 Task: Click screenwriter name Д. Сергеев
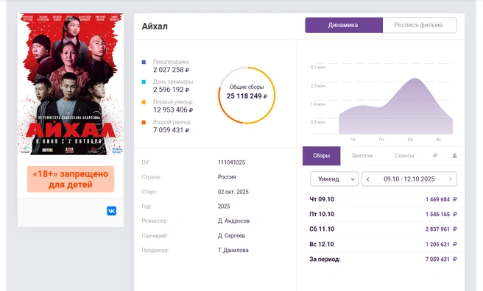pyautogui.click(x=231, y=236)
